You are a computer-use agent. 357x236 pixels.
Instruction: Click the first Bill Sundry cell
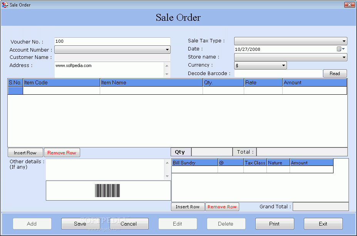(x=194, y=169)
